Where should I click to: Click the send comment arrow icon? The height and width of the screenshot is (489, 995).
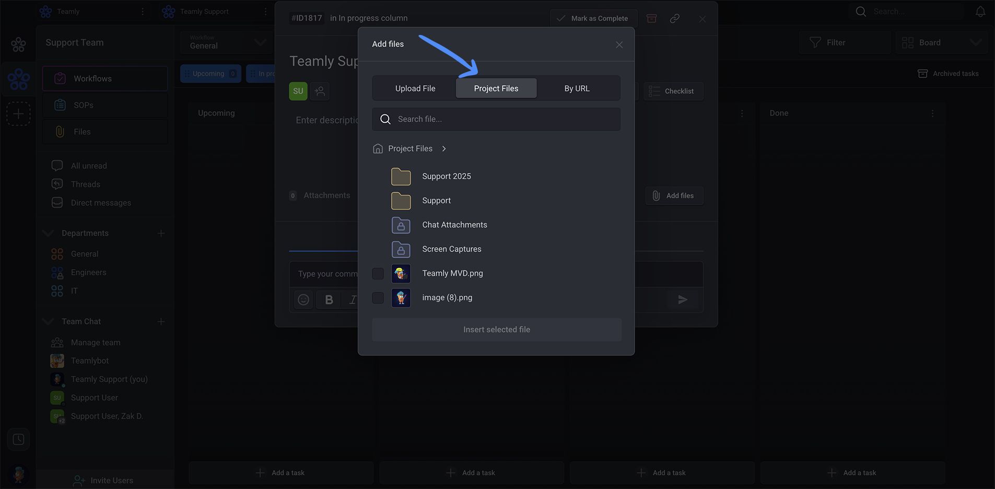683,299
